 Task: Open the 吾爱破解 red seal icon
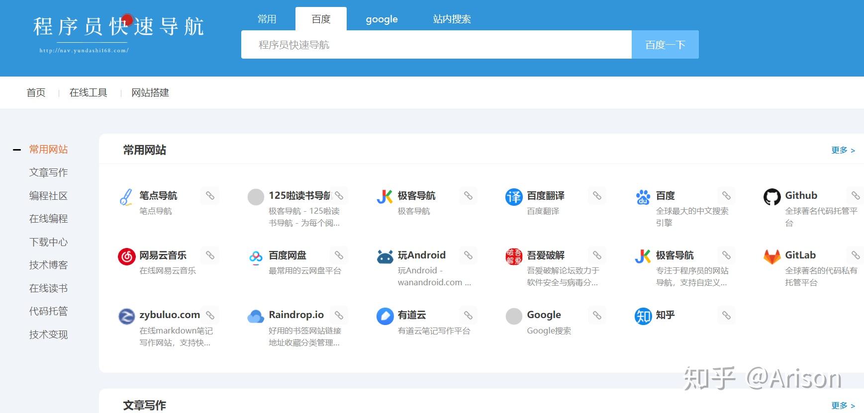(514, 256)
